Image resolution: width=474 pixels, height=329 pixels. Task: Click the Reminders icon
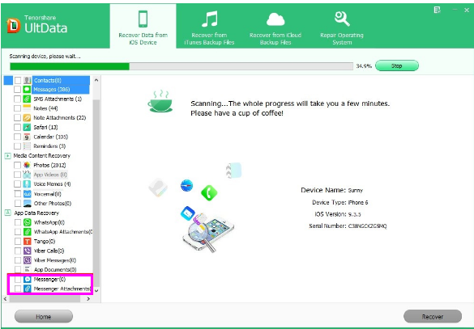(x=28, y=146)
